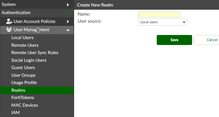The width and height of the screenshot is (219, 117).
Task: Expand User Account Policies submenu arrow
Action: click(68, 21)
